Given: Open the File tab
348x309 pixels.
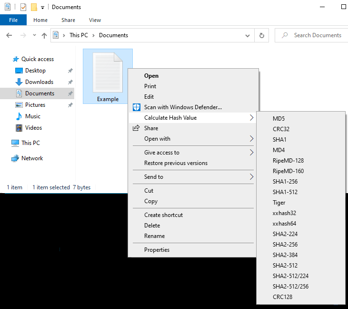Looking at the screenshot, I should coord(13,20).
